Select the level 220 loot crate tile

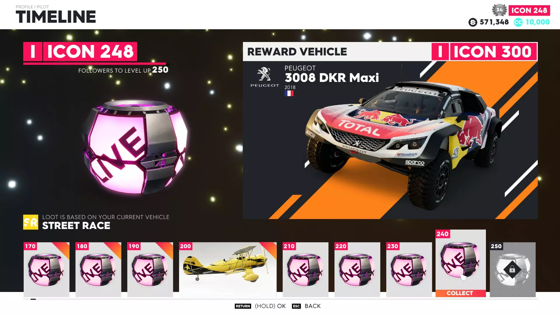click(357, 269)
